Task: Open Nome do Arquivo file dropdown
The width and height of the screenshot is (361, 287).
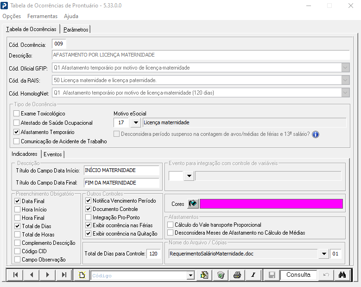Action: pos(324,254)
